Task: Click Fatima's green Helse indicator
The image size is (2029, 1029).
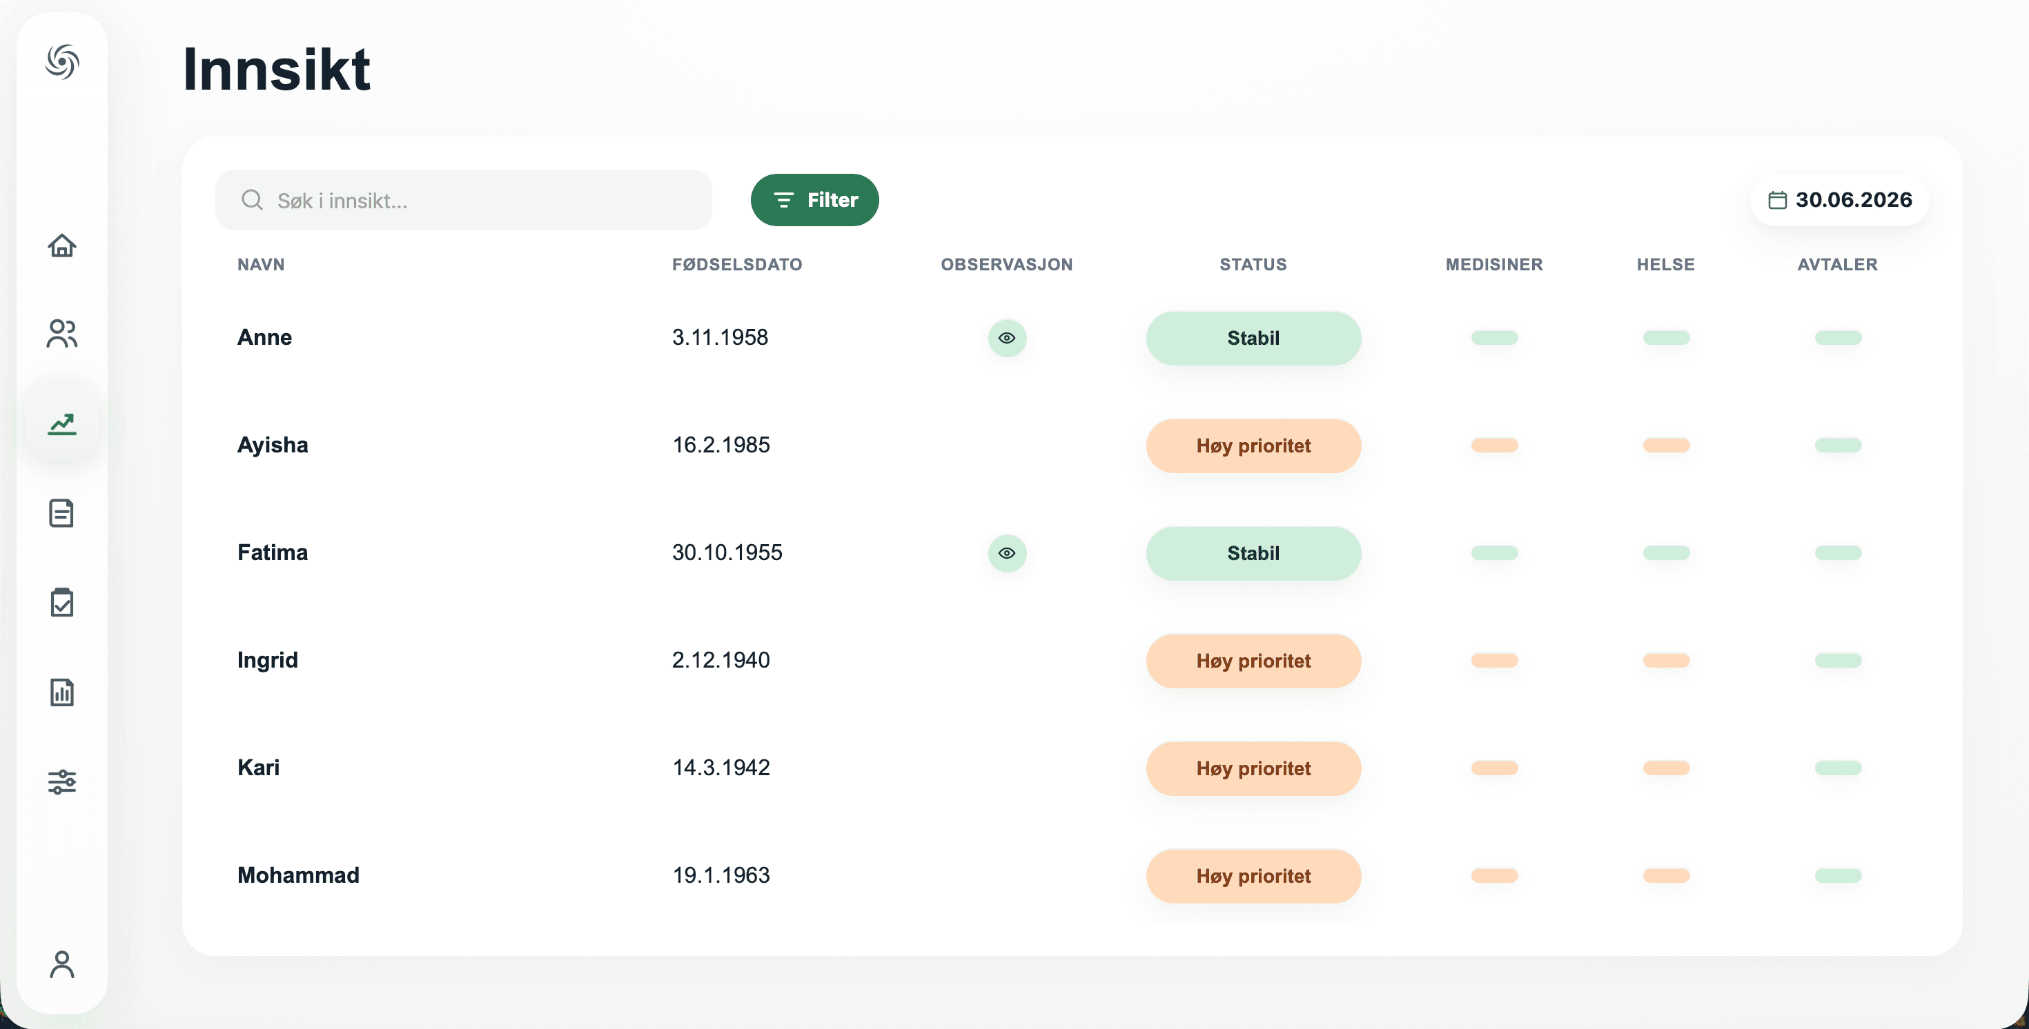Action: coord(1666,552)
